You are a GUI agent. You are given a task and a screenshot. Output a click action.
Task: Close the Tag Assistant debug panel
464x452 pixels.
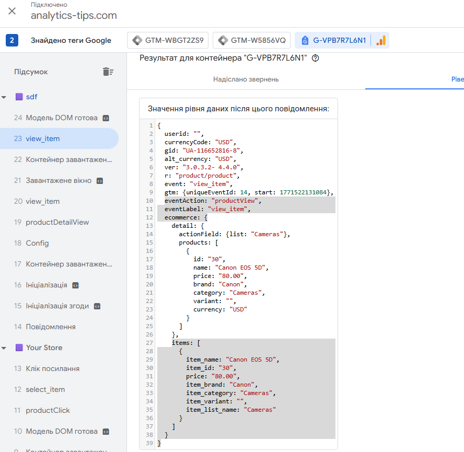(x=12, y=11)
